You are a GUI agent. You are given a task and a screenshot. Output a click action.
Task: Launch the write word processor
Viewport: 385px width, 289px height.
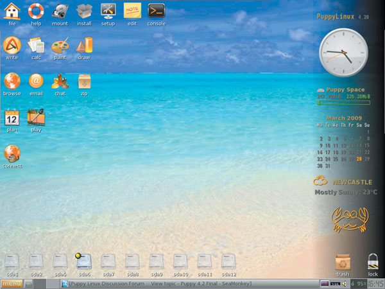click(12, 46)
